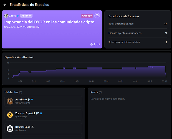Click Consulta de nuevo más tarde text
This screenshot has width=172, height=139.
click(108, 99)
